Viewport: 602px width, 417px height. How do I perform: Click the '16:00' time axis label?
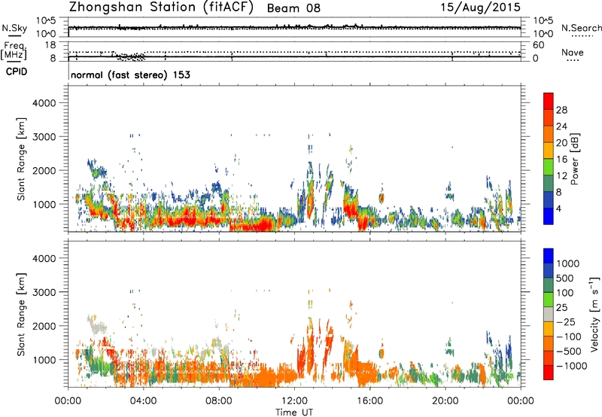coord(369,401)
